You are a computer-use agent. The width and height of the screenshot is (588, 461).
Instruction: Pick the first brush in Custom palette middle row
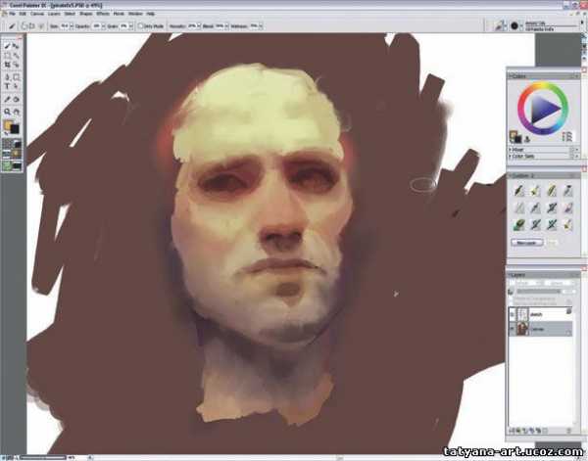click(x=519, y=207)
